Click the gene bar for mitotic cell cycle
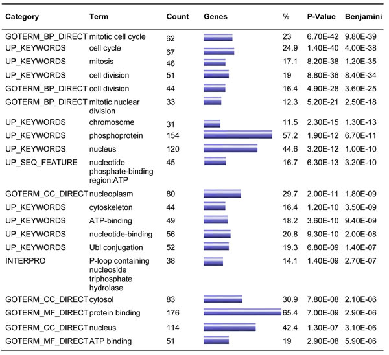 [218, 38]
